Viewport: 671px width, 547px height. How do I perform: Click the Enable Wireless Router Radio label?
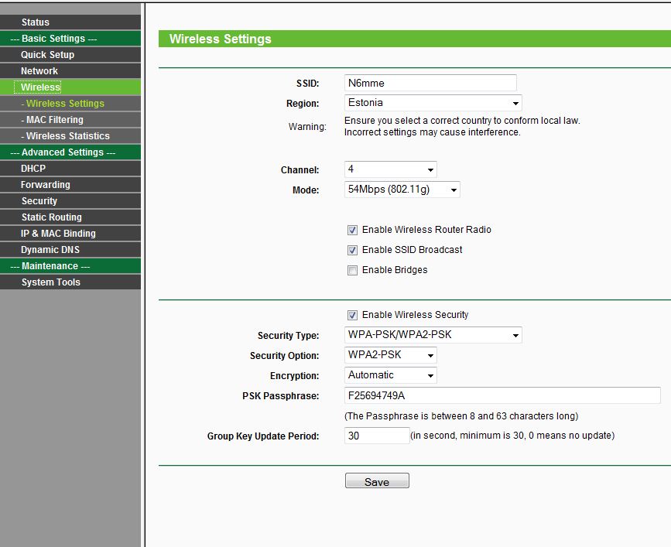(426, 230)
